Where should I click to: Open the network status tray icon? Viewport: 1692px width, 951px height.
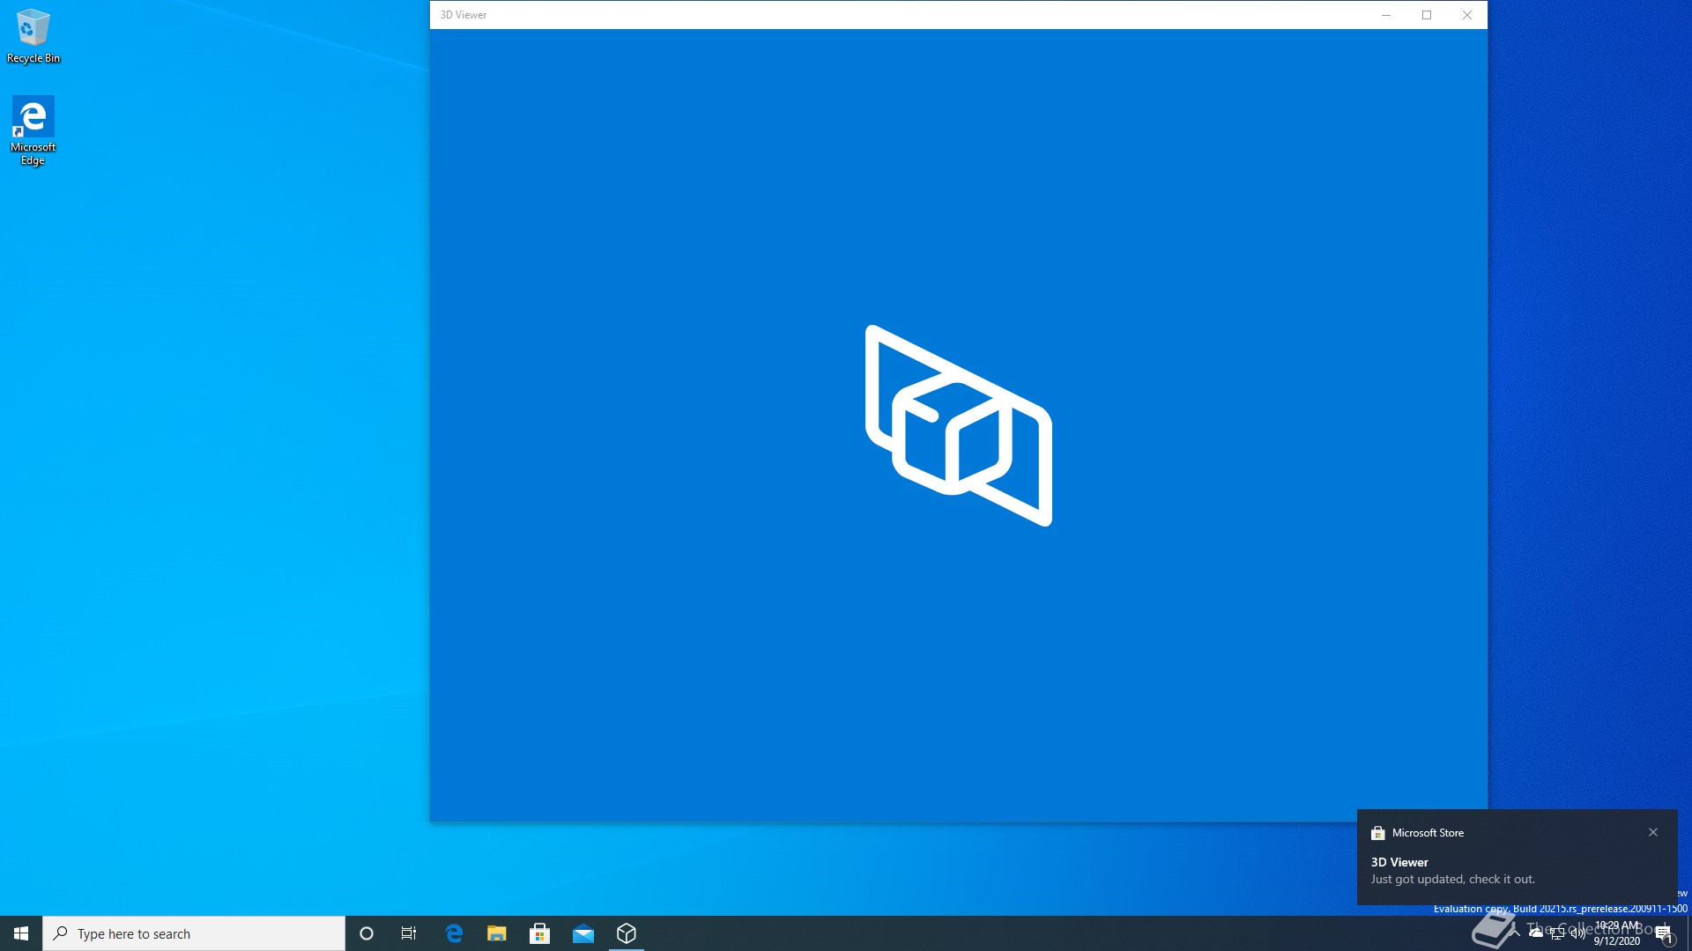(1557, 933)
